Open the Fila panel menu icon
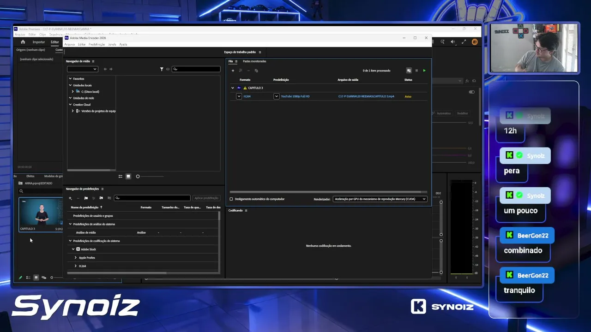Screen dimensions: 591x332 (236, 61)
